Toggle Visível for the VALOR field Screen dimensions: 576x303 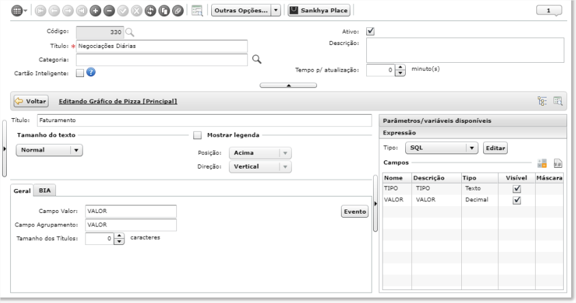point(517,200)
